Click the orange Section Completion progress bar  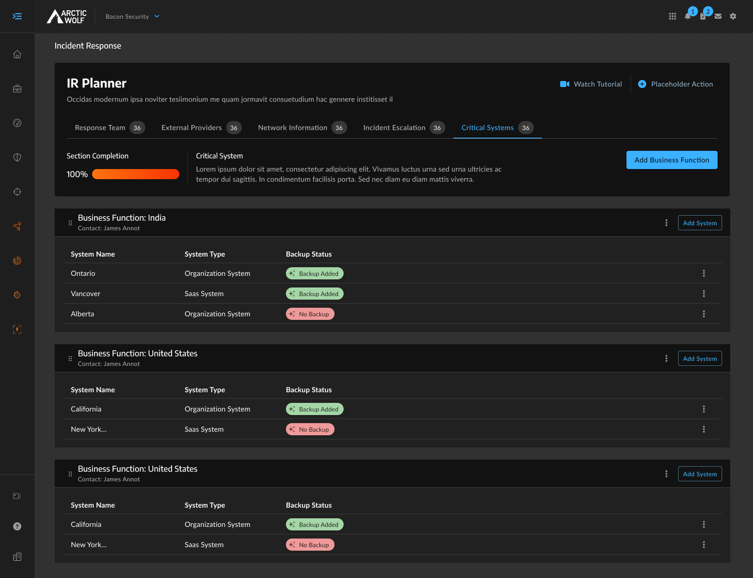click(136, 174)
